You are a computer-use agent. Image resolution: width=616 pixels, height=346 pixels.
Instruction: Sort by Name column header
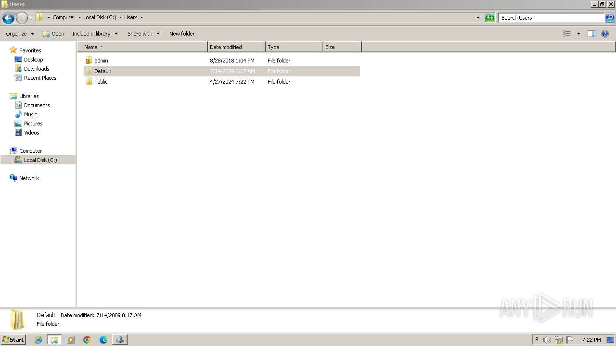coord(142,47)
